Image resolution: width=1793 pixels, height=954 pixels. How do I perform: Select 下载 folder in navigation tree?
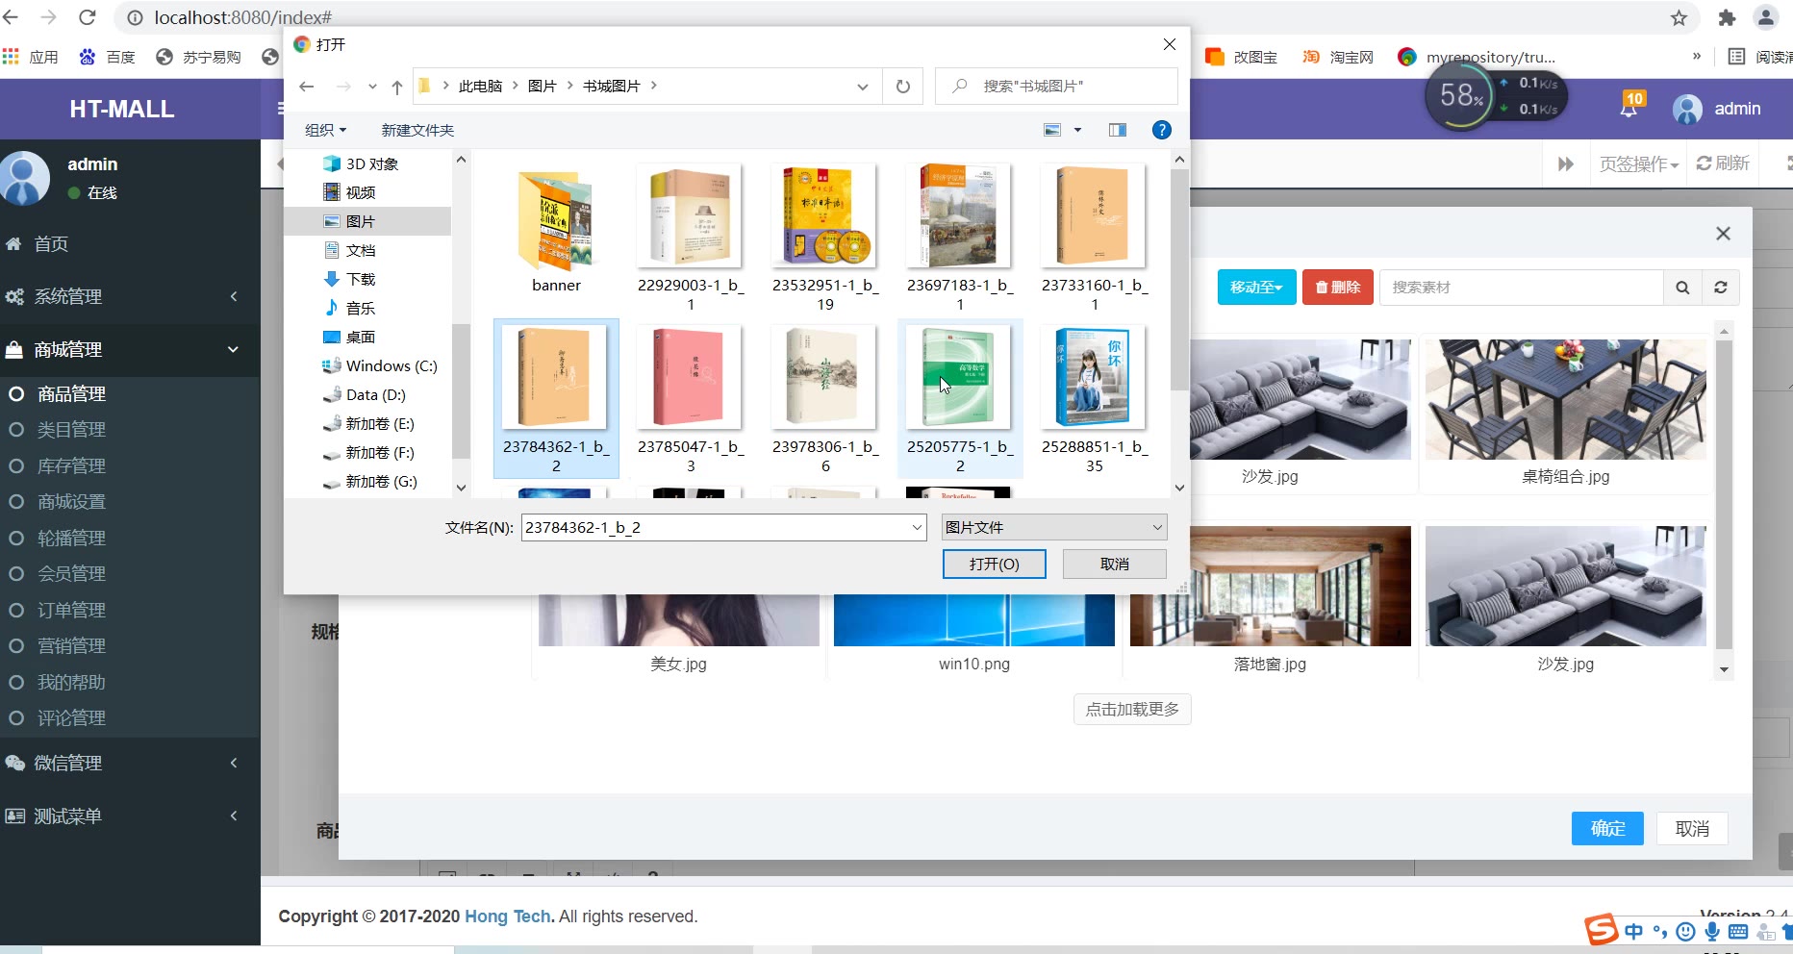(x=349, y=279)
